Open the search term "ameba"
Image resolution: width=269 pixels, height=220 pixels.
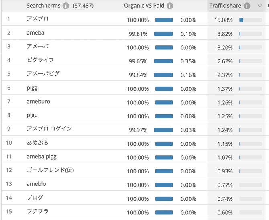[x=35, y=33]
